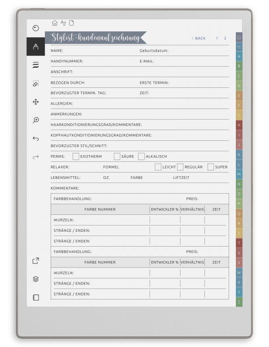
Task: Click the HANDYNUMMER label
Action: pos(67,61)
